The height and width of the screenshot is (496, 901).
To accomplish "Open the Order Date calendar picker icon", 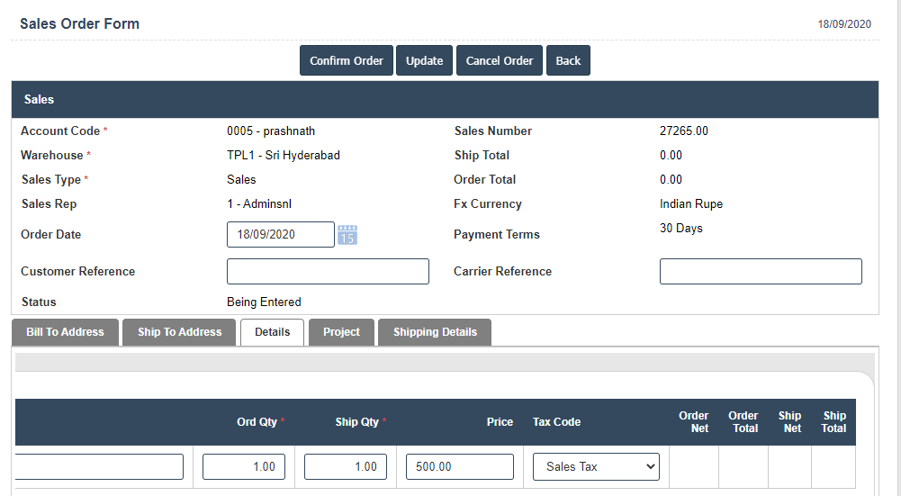I will (347, 235).
